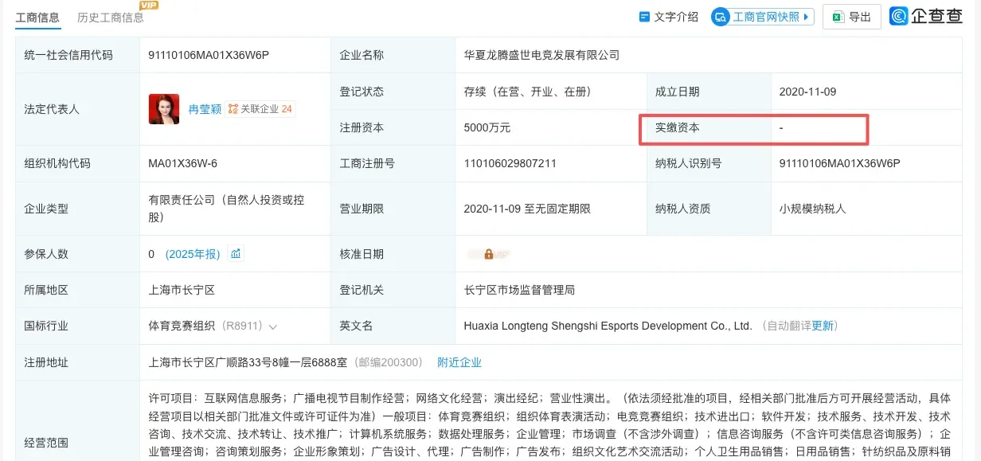The height and width of the screenshot is (461, 981).
Task: Export data with the 导出 button
Action: [x=852, y=17]
